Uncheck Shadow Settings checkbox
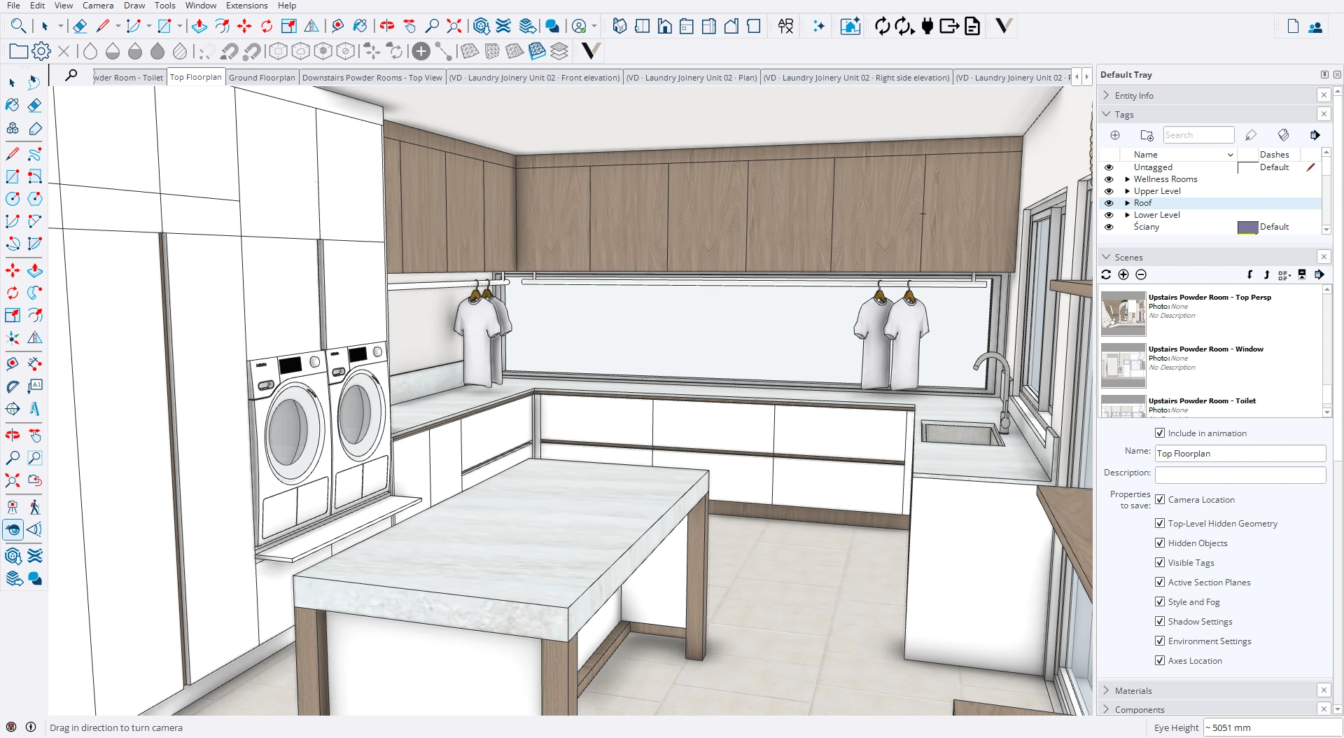Image resolution: width=1344 pixels, height=738 pixels. [x=1160, y=621]
